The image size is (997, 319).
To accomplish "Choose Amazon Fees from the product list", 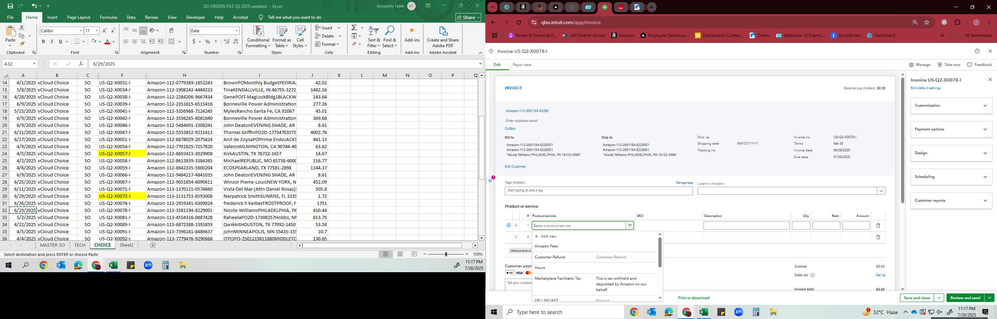I will 594,246.
